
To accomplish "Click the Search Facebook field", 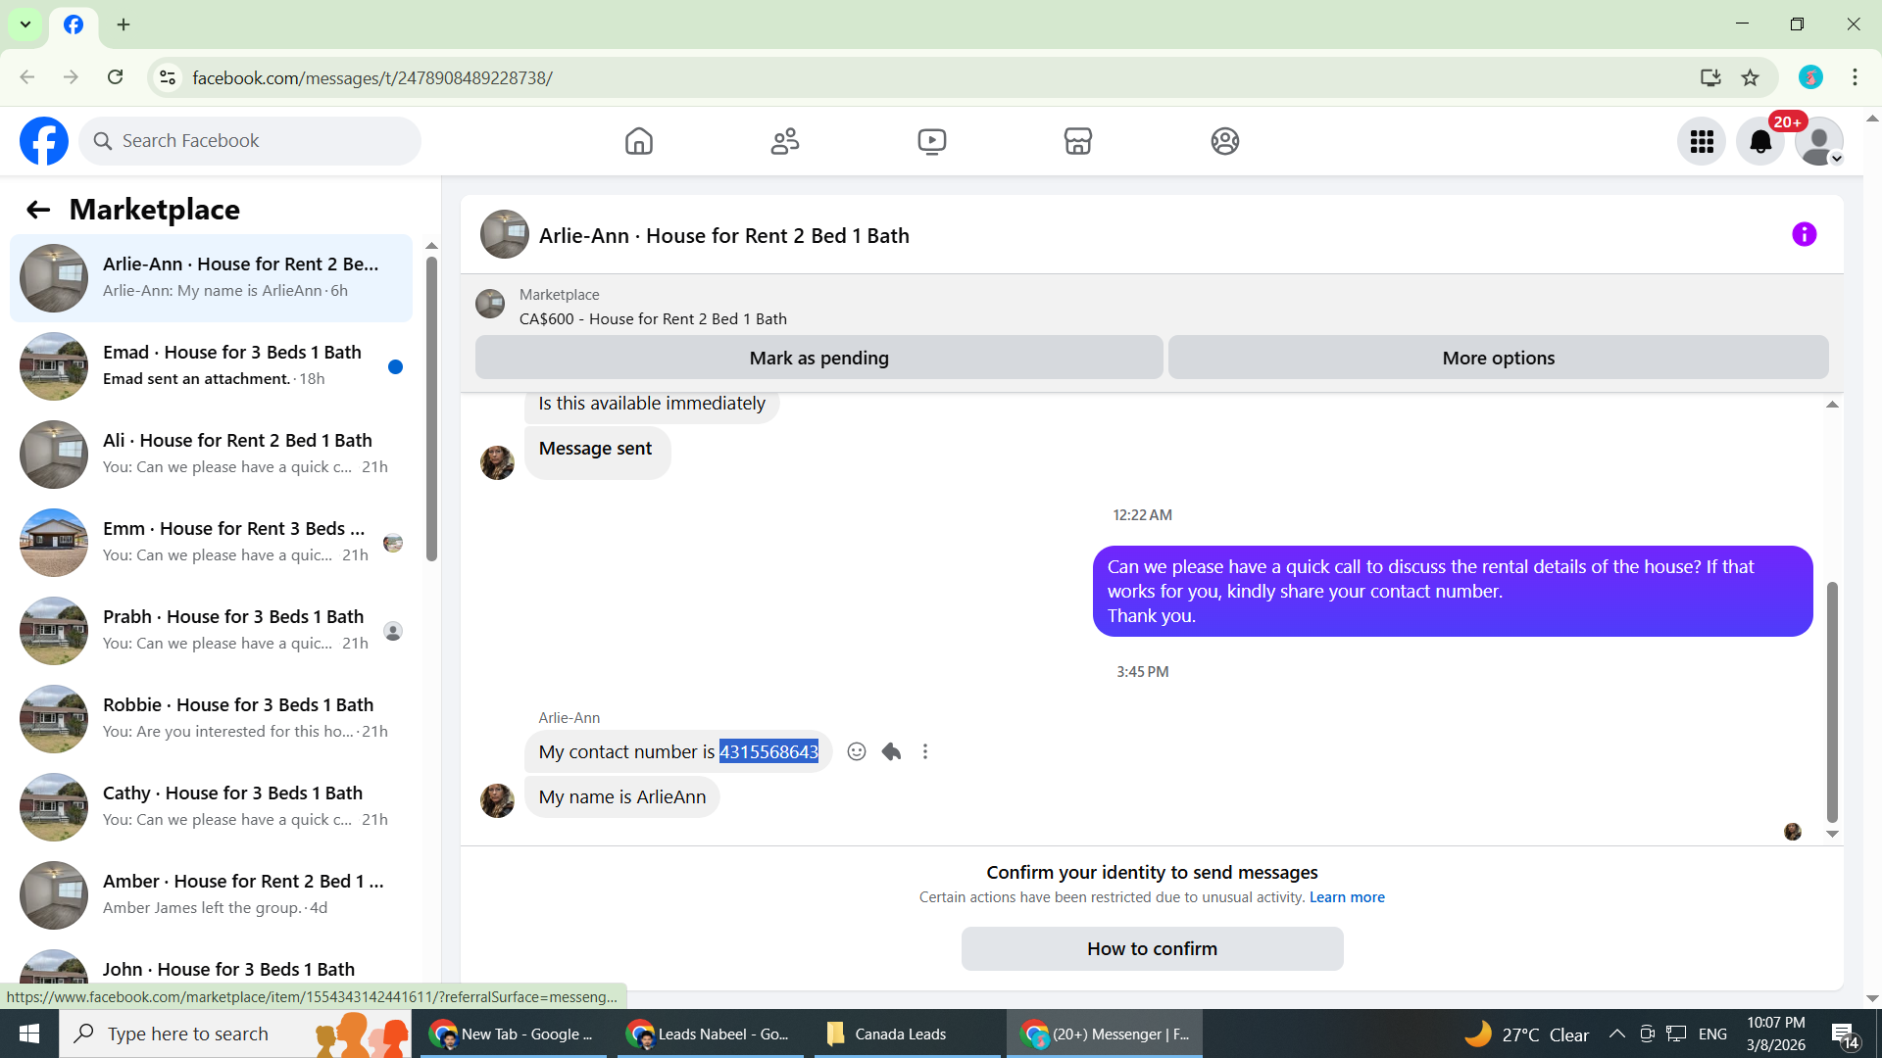I will coord(251,141).
